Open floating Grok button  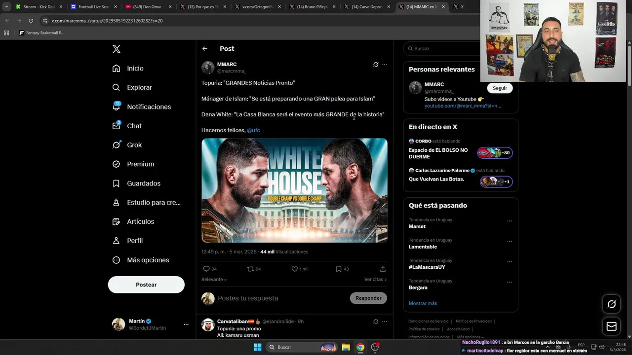[611, 304]
